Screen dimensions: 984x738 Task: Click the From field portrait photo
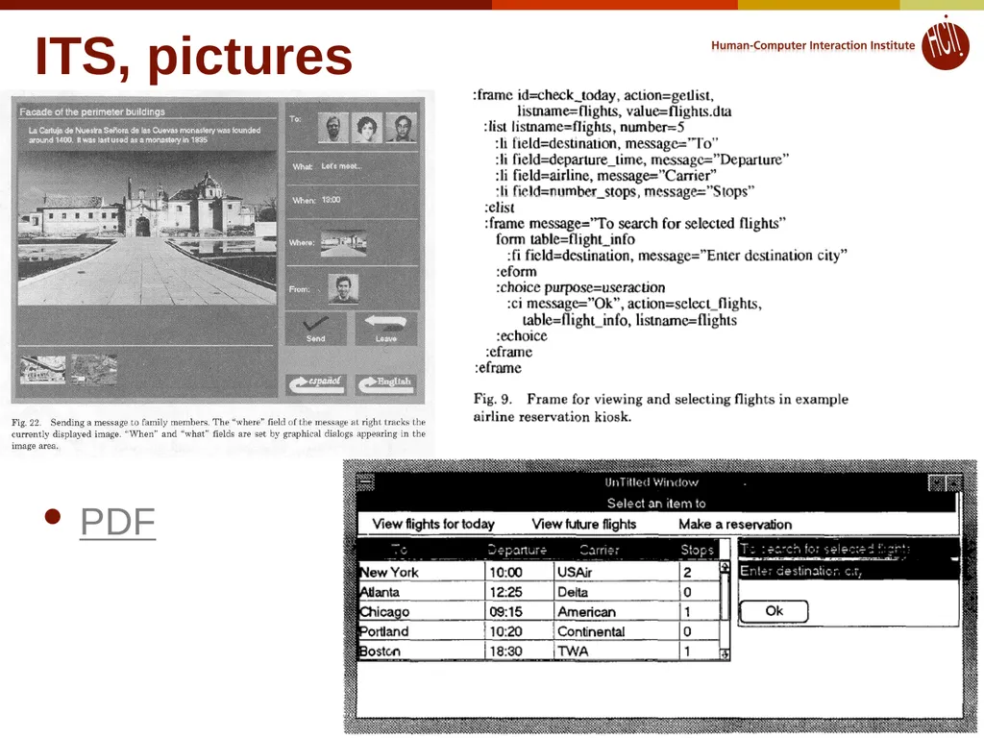click(x=343, y=288)
